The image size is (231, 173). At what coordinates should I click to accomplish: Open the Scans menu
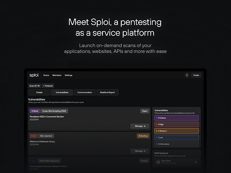coord(46,75)
